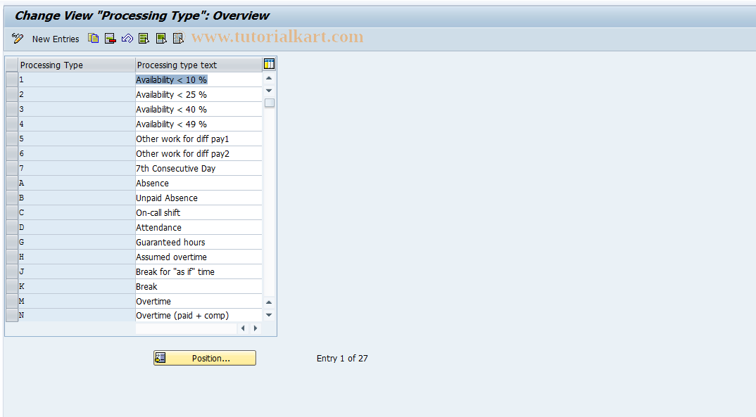Click the Copy As icon
This screenshot has height=417, width=756.
94,39
